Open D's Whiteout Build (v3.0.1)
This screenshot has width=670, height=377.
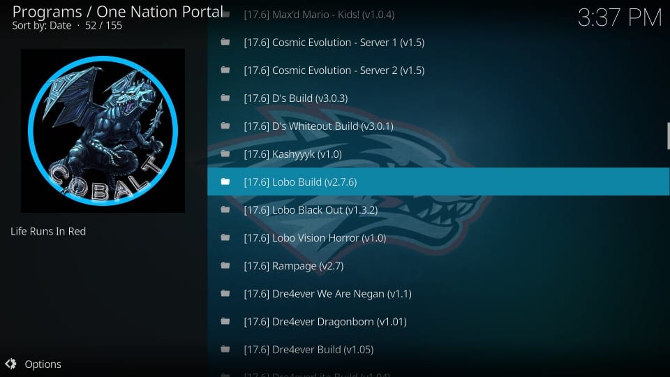438,126
